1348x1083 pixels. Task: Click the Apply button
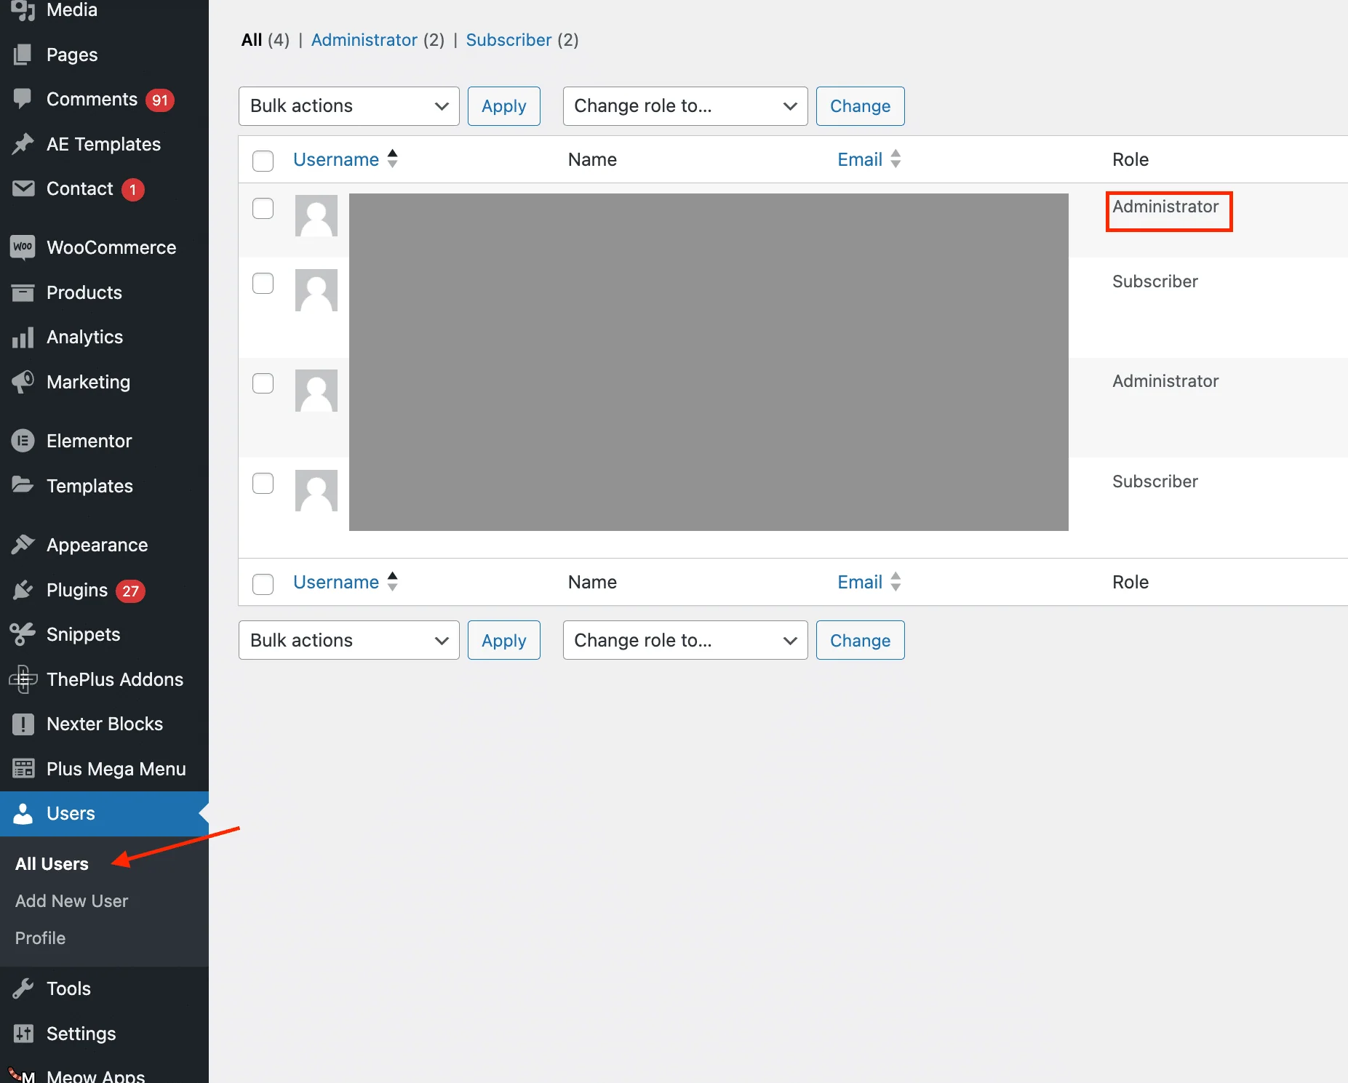(503, 105)
